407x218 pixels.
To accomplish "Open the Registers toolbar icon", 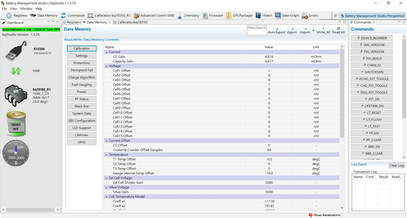I will click(x=9, y=16).
